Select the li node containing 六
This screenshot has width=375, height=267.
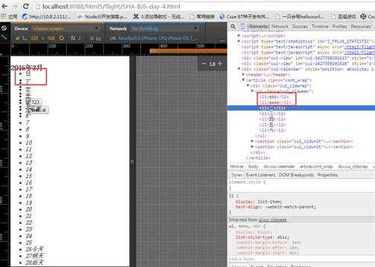[x=273, y=130]
